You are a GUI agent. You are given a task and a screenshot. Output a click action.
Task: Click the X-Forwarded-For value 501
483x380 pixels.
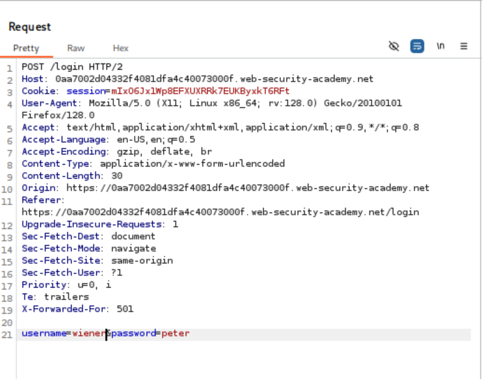(124, 309)
